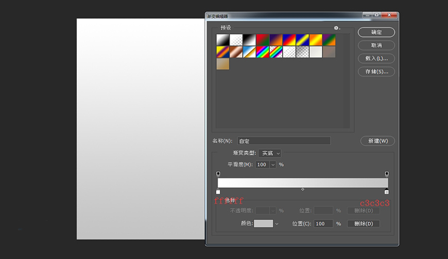
Task: Open the presets gear menu
Action: [337, 28]
